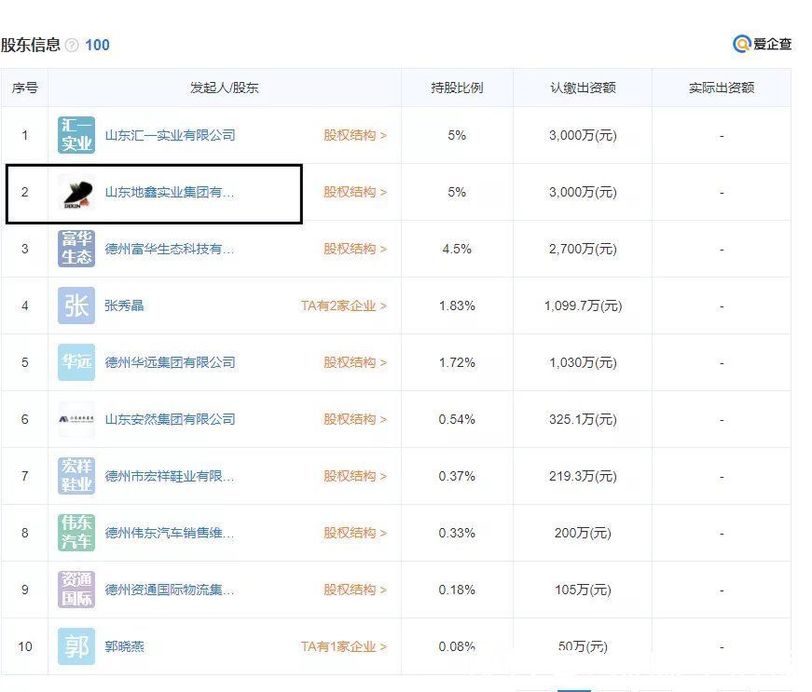Click the 宏祥鞋业 logo icon
The width and height of the screenshot is (812, 692).
tap(76, 476)
